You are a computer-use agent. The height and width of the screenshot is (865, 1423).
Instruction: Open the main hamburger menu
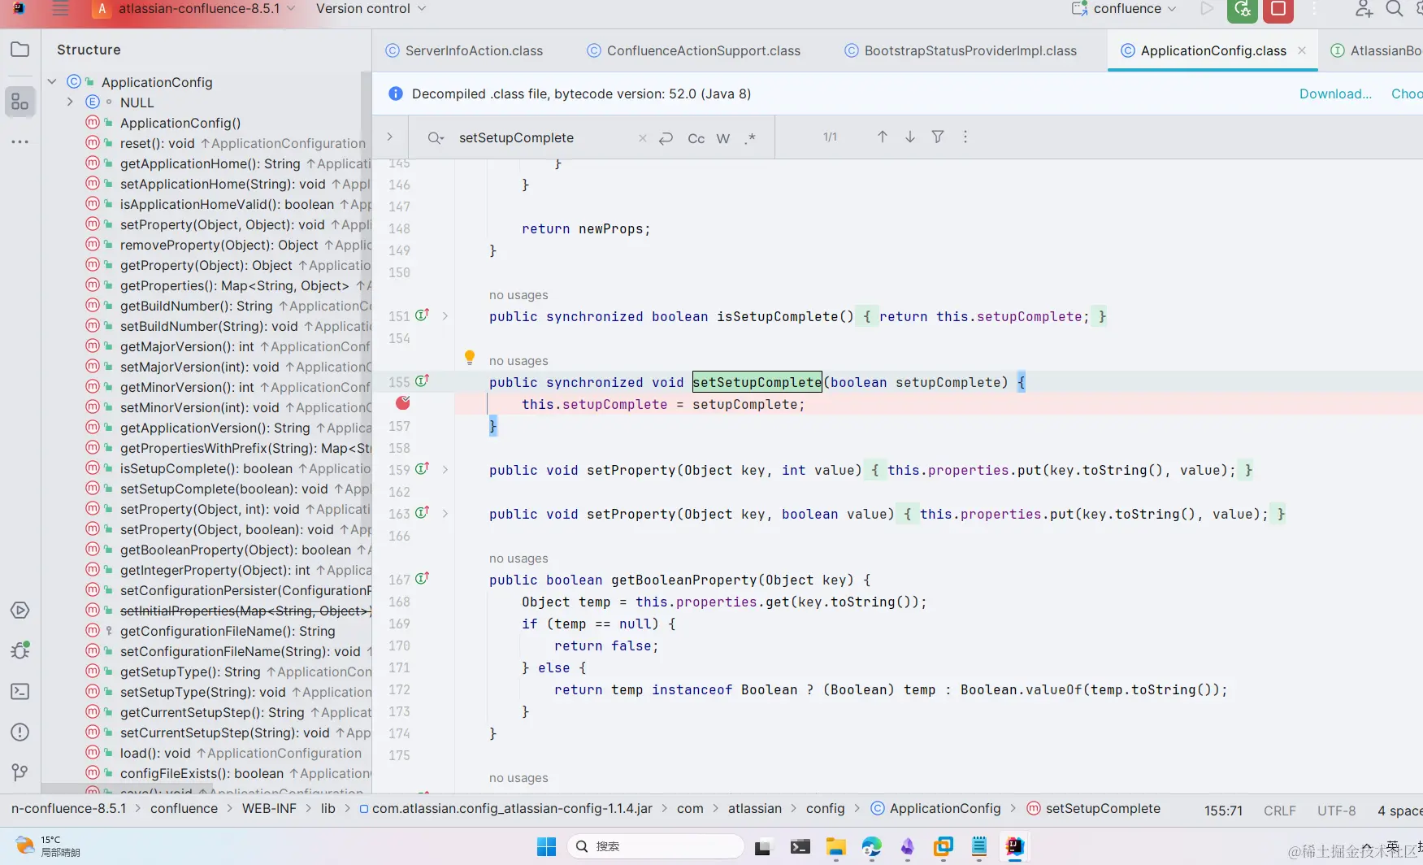pos(60,9)
